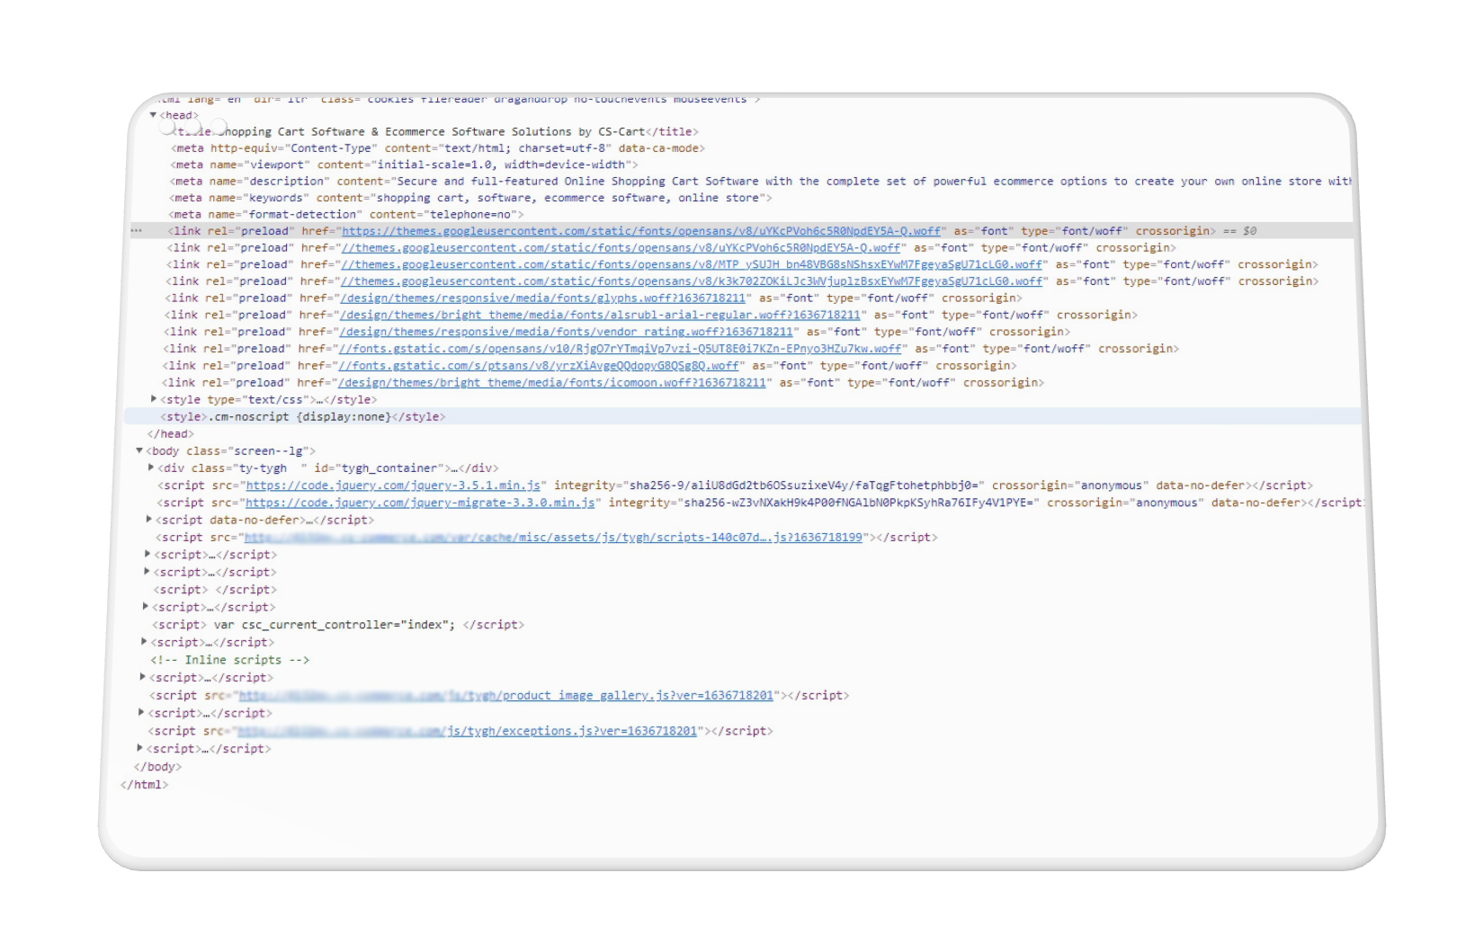Follow the glyphs.woff font link
The image size is (1484, 944).
542,298
